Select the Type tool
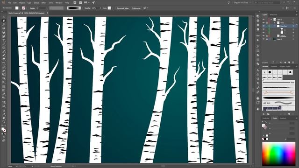299x168 pixels. [4, 40]
